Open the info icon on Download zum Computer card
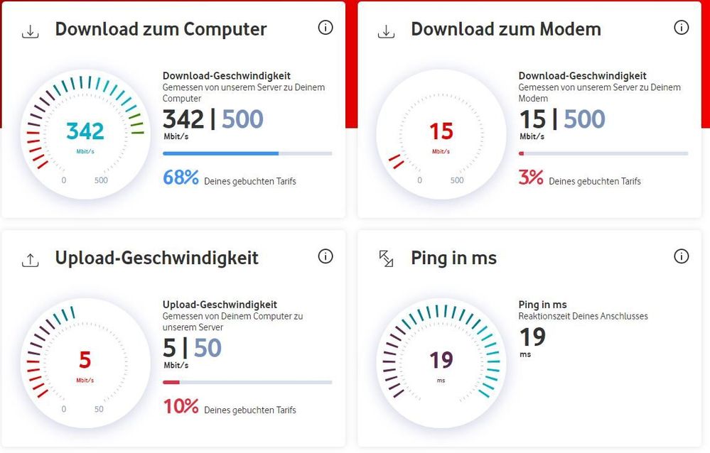This screenshot has width=710, height=453. [x=326, y=27]
